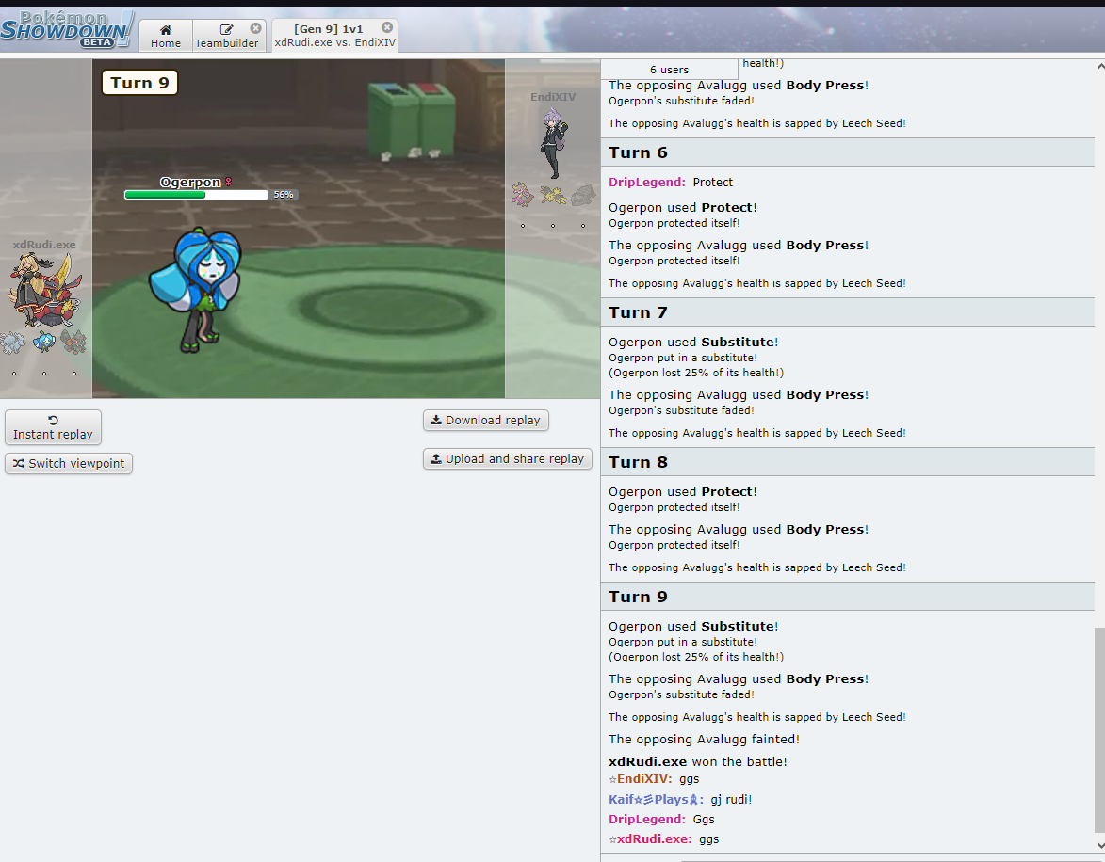Screen dimensions: 1105x862
Task: Click the Pokémon Showdown logo
Action: 67,29
